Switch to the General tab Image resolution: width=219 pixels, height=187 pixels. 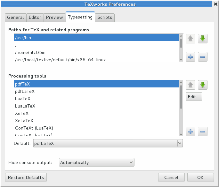15,18
